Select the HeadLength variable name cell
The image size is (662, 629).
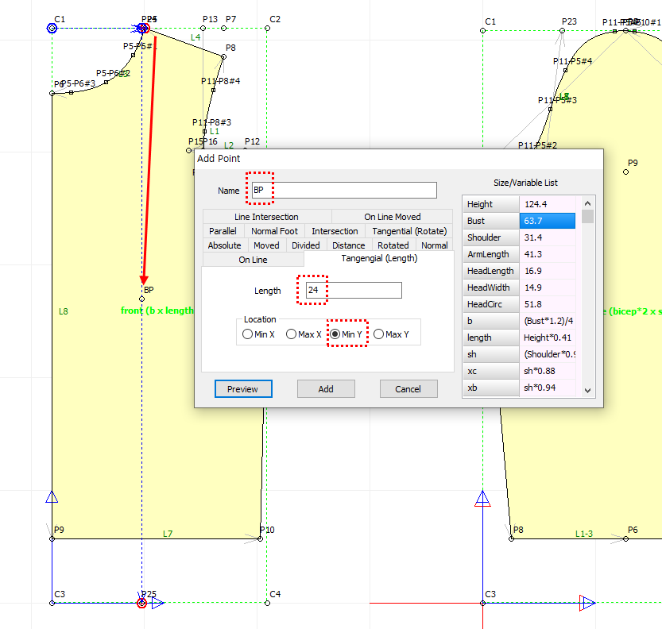pos(491,271)
